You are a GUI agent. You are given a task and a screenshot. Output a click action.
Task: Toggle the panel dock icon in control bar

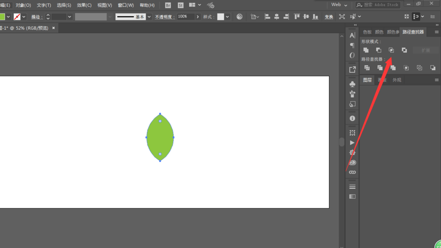pyautogui.click(x=416, y=17)
